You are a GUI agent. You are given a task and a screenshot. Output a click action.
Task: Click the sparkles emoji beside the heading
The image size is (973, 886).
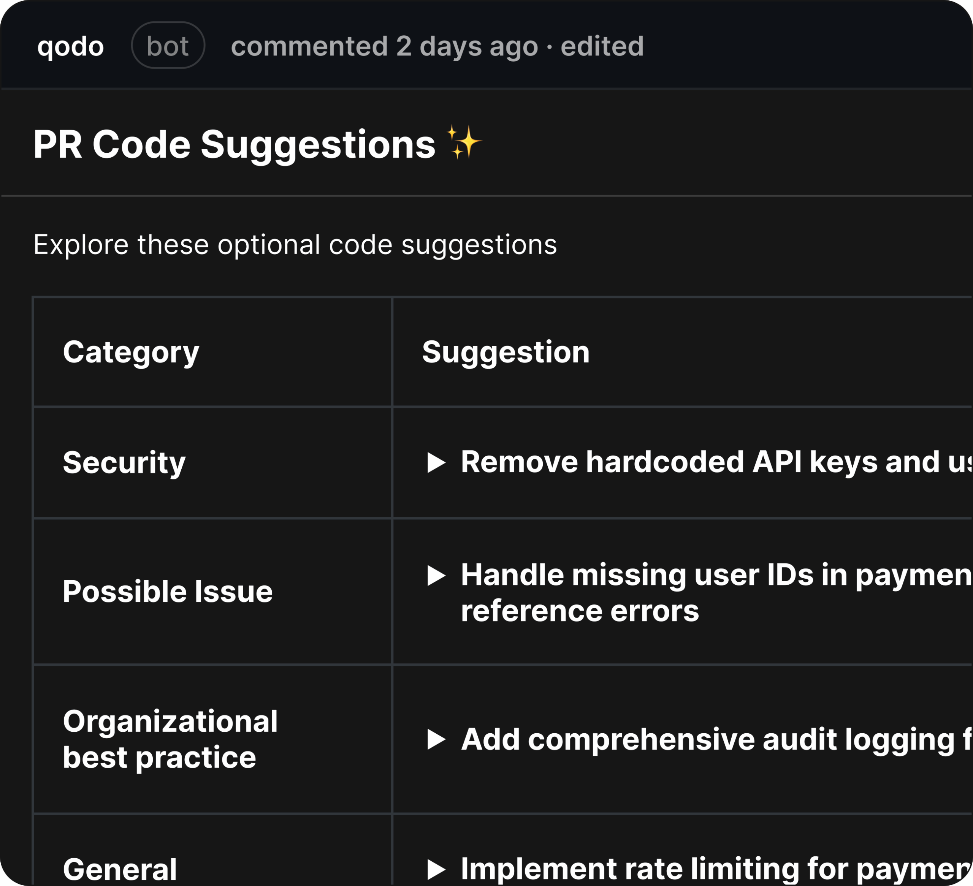coord(463,142)
